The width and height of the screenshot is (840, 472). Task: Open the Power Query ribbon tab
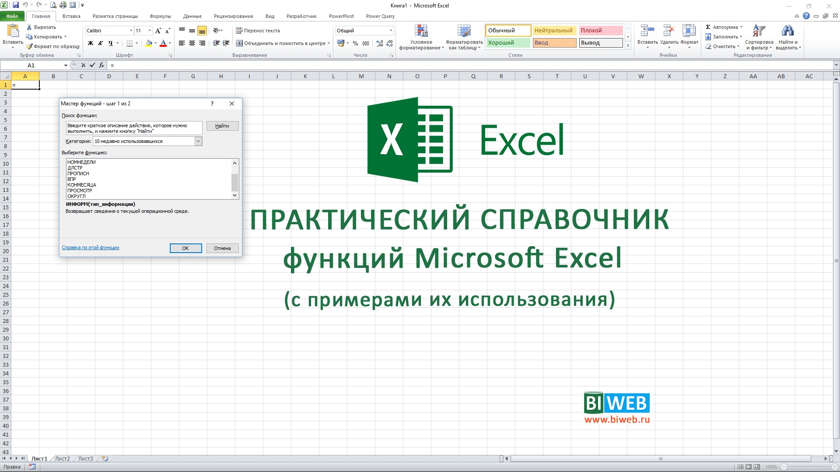click(x=380, y=16)
